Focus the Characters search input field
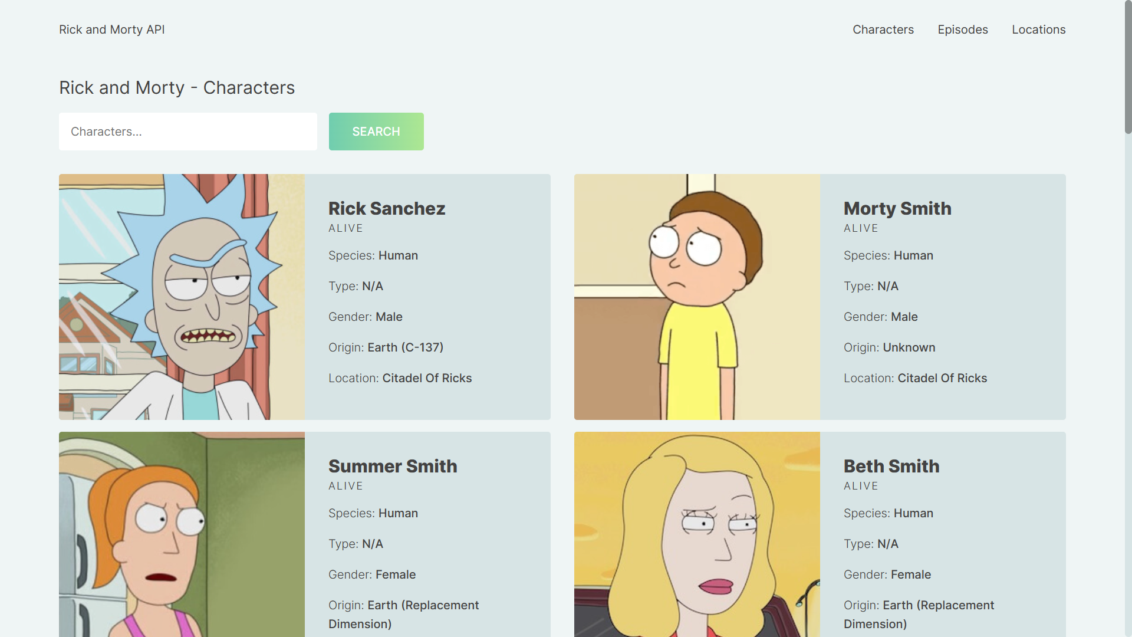Image resolution: width=1132 pixels, height=637 pixels. click(x=187, y=132)
